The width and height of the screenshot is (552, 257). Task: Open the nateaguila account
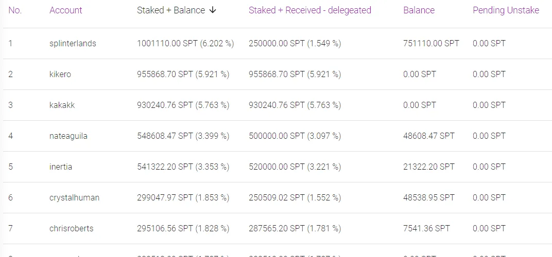68,136
